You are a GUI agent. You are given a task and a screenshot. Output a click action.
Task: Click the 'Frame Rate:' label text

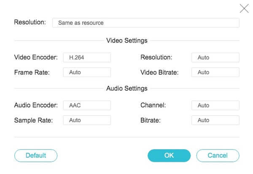(x=32, y=72)
